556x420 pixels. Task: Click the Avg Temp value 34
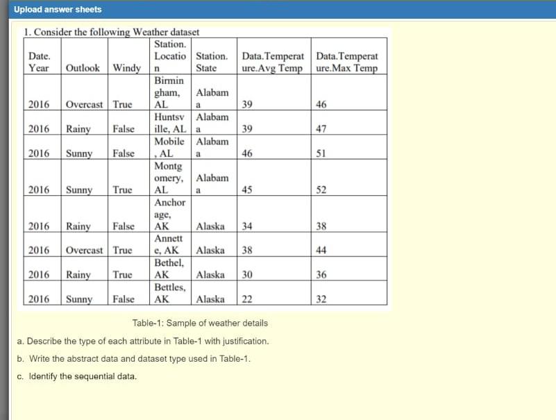point(247,226)
